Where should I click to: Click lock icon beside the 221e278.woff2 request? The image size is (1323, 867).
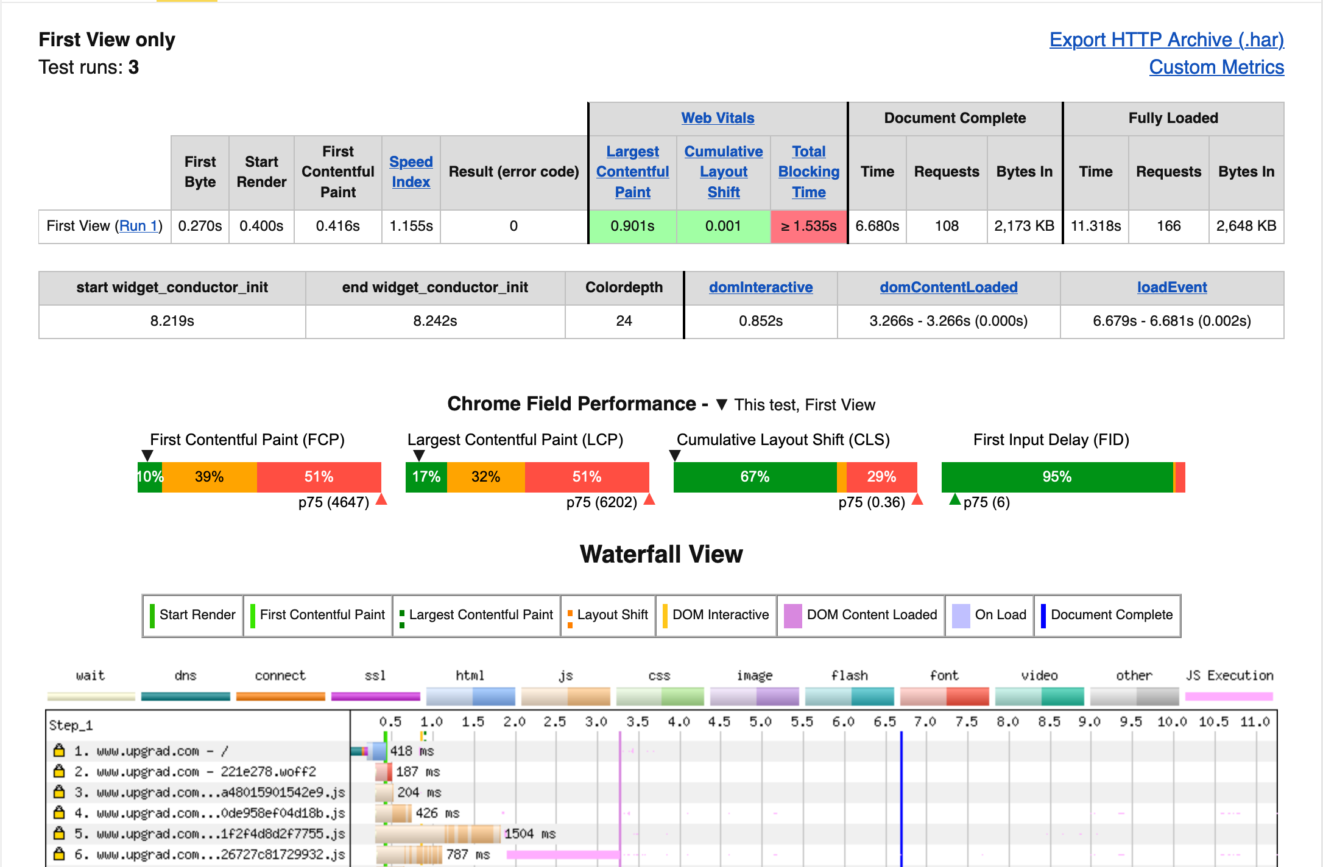click(59, 771)
